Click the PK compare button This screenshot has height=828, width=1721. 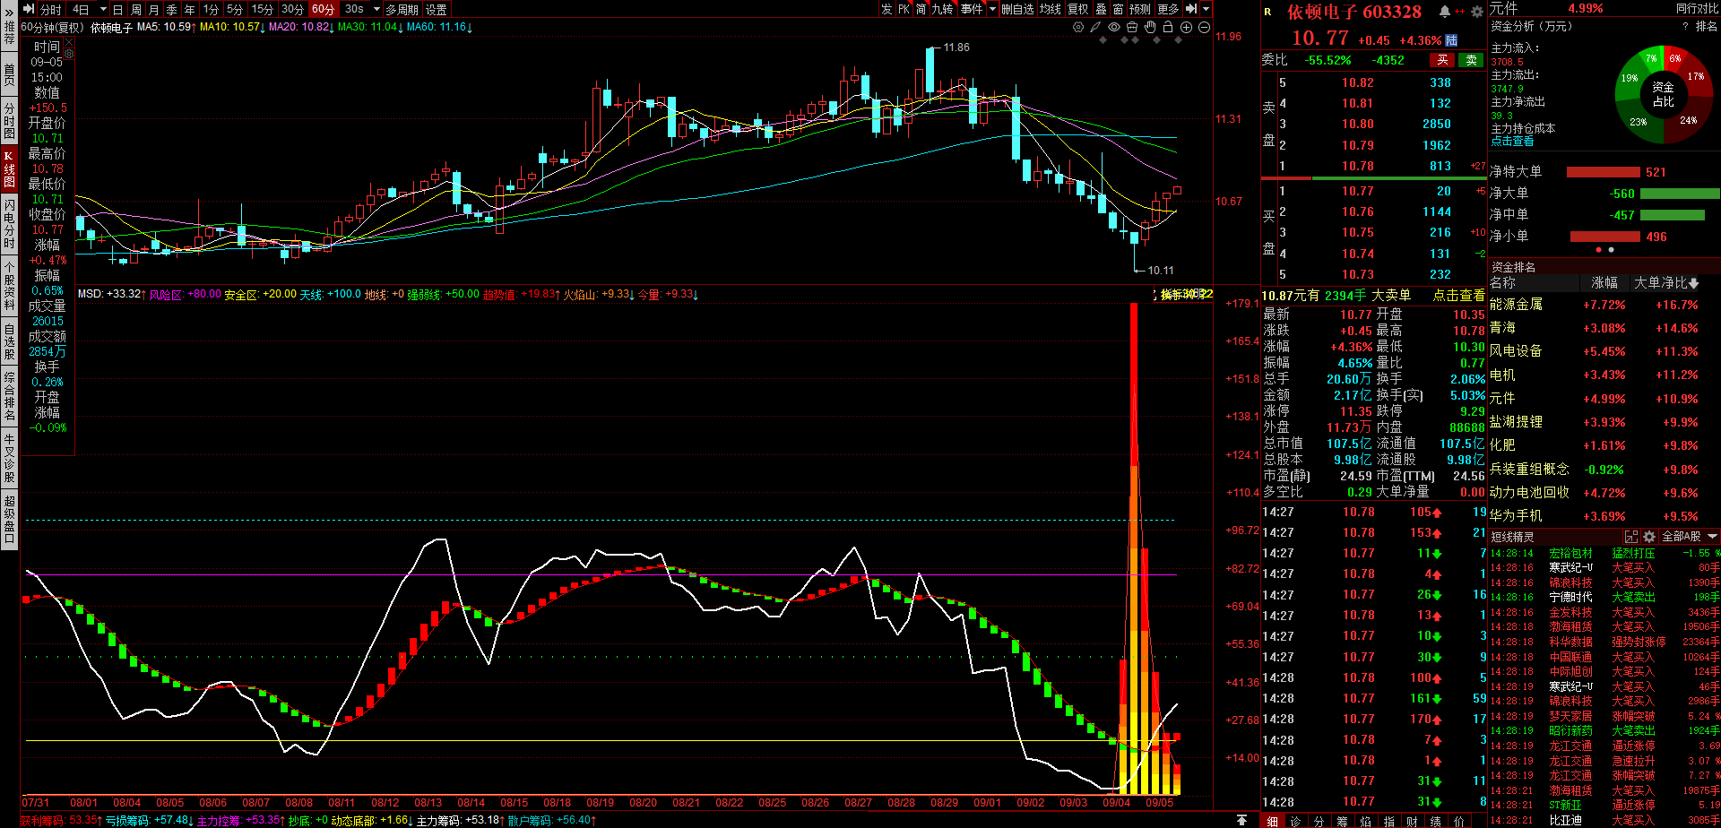(904, 9)
